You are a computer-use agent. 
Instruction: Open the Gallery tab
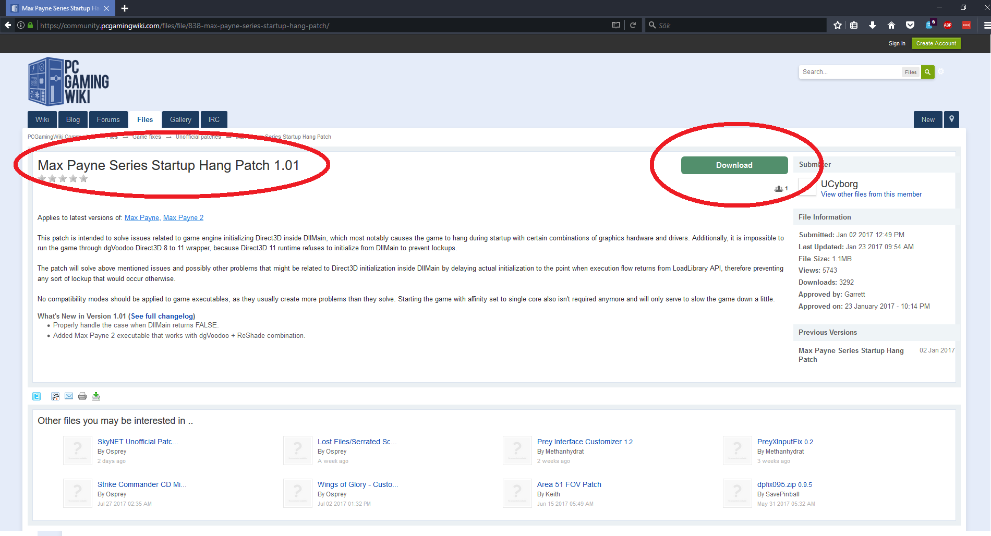coord(180,119)
